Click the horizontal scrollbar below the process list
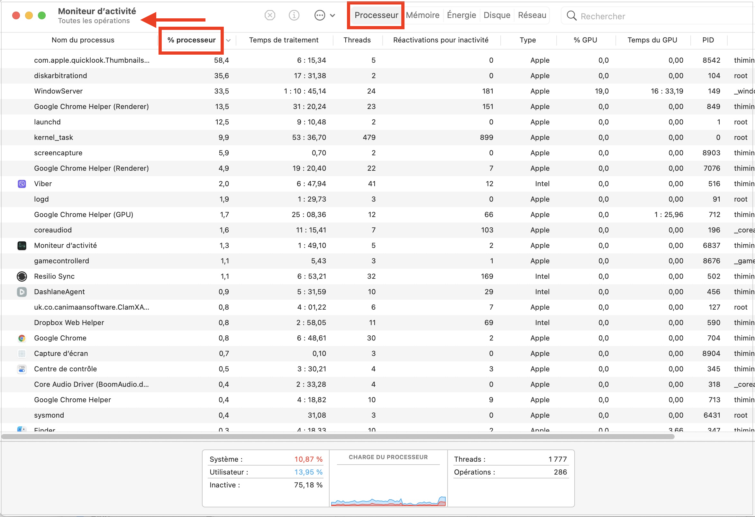Screen dimensions: 755x517 pos(338,437)
